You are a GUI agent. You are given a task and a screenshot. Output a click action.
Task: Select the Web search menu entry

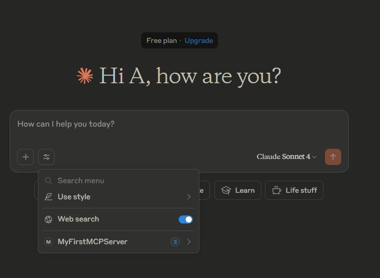pyautogui.click(x=119, y=219)
